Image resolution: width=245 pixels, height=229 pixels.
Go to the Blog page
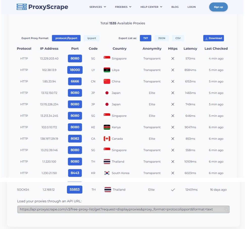click(x=175, y=7)
